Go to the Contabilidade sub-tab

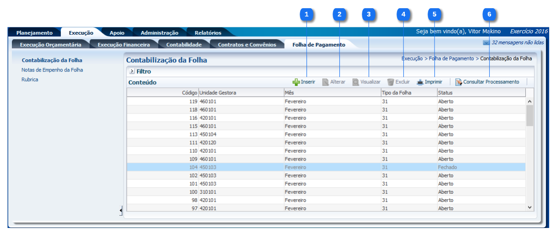pos(184,45)
